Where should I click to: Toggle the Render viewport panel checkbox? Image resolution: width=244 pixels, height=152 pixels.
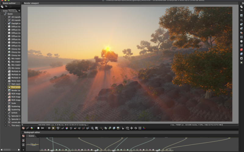coord(23,3)
